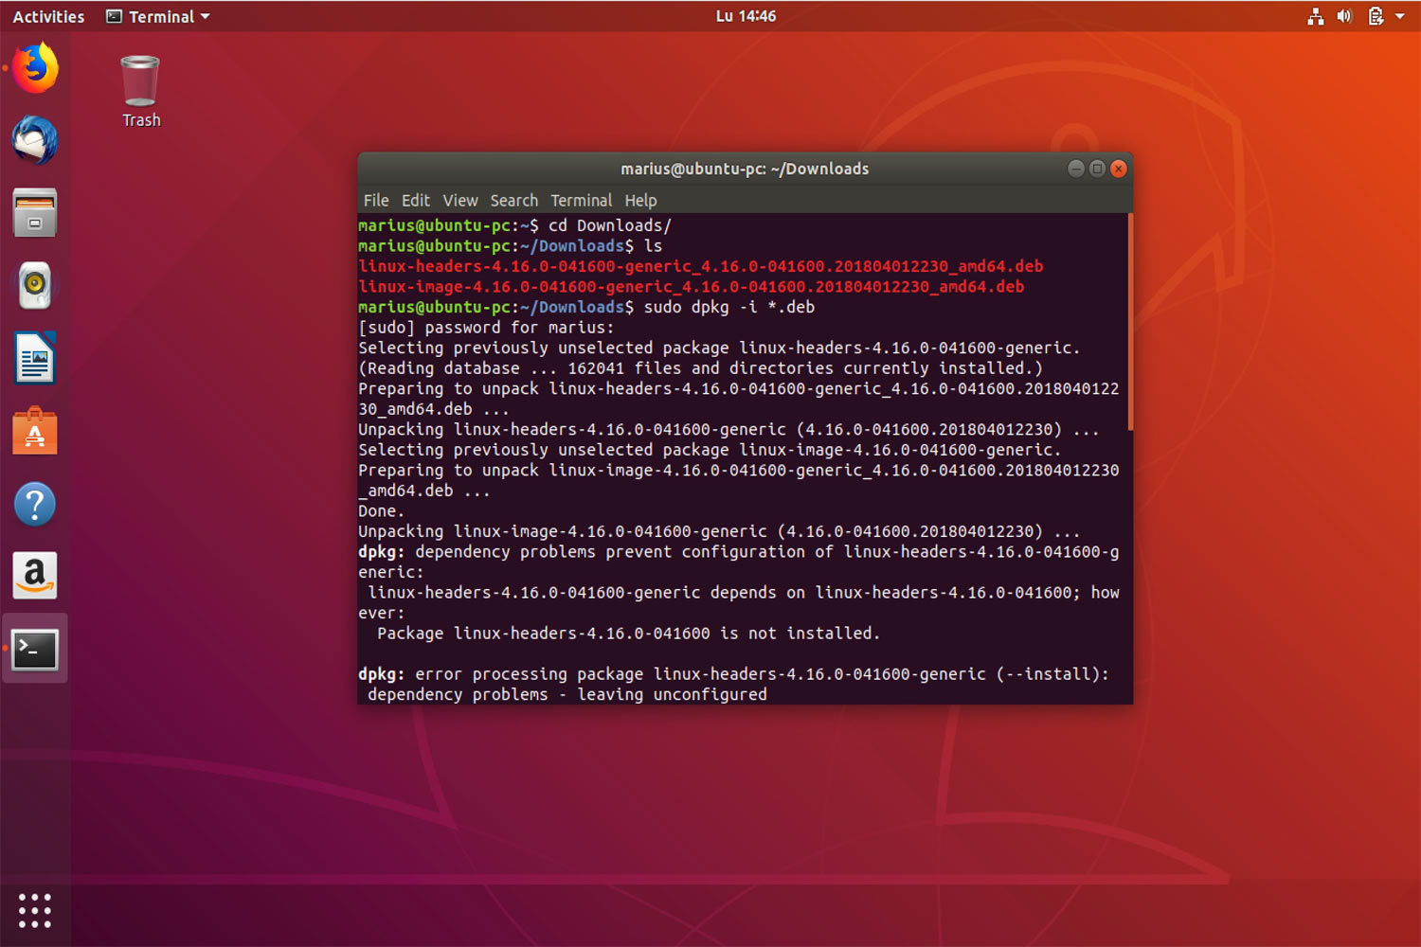Open the Search menu in terminal

pos(514,201)
